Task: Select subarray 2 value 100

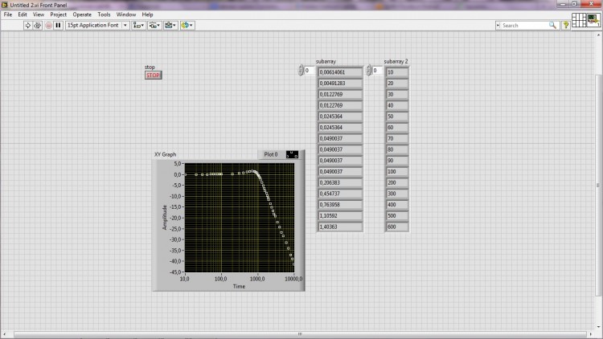Action: coord(397,172)
